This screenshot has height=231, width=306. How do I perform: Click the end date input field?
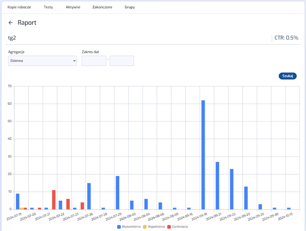[122, 61]
